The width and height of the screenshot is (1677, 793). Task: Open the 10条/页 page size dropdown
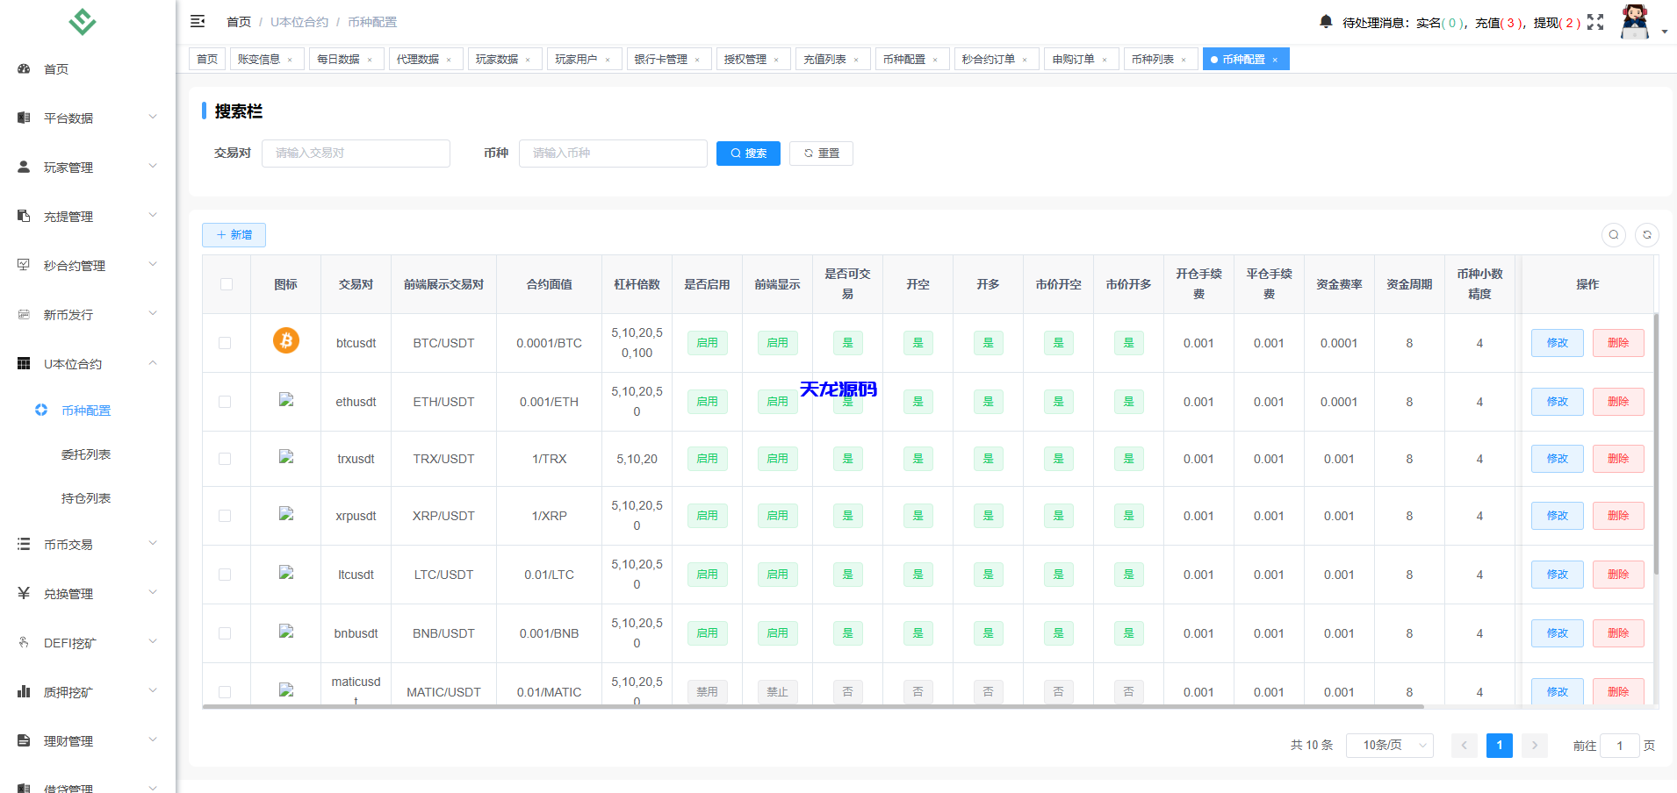tap(1389, 745)
